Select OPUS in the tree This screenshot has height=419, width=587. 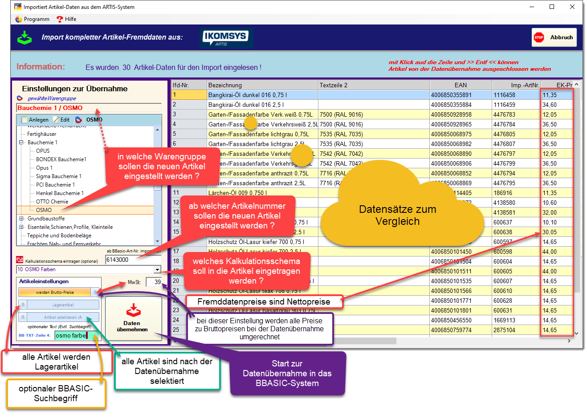43,151
